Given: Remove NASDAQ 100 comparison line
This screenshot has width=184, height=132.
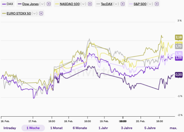Looking at the screenshot, I should (x=89, y=4).
